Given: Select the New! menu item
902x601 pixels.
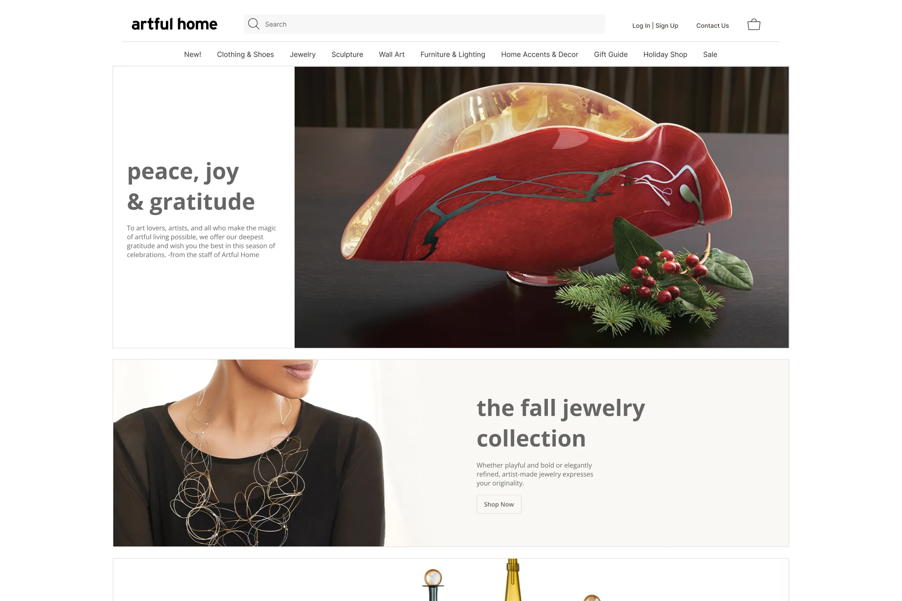Looking at the screenshot, I should coord(192,55).
